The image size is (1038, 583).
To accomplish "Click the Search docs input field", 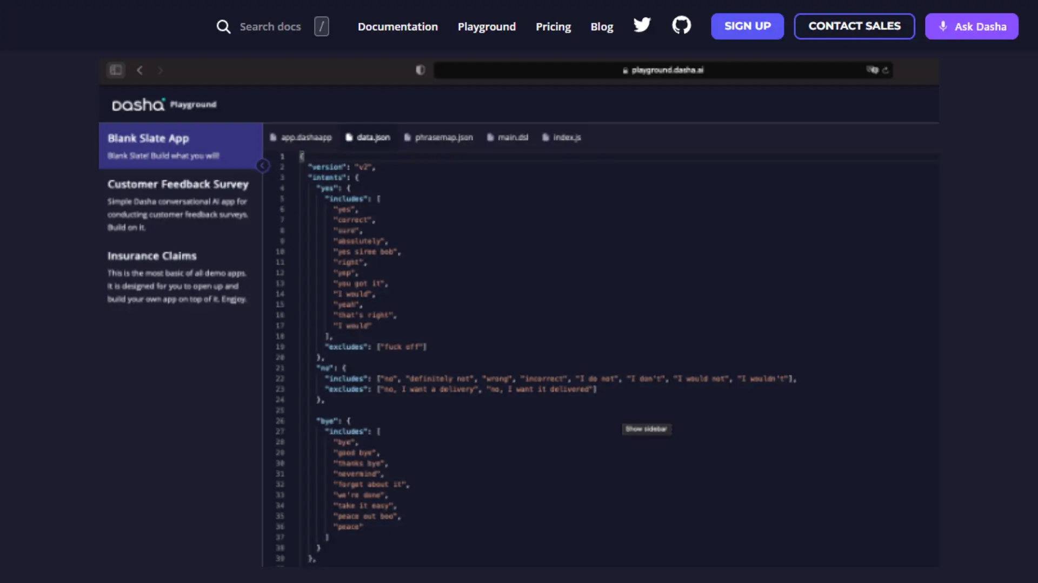I will (x=270, y=26).
